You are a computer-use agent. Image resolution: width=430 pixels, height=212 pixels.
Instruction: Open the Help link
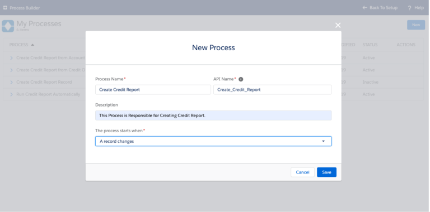pyautogui.click(x=416, y=8)
